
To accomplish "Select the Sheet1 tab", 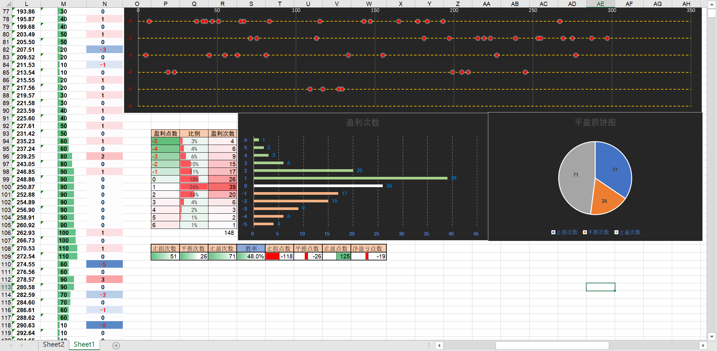I will pos(84,344).
